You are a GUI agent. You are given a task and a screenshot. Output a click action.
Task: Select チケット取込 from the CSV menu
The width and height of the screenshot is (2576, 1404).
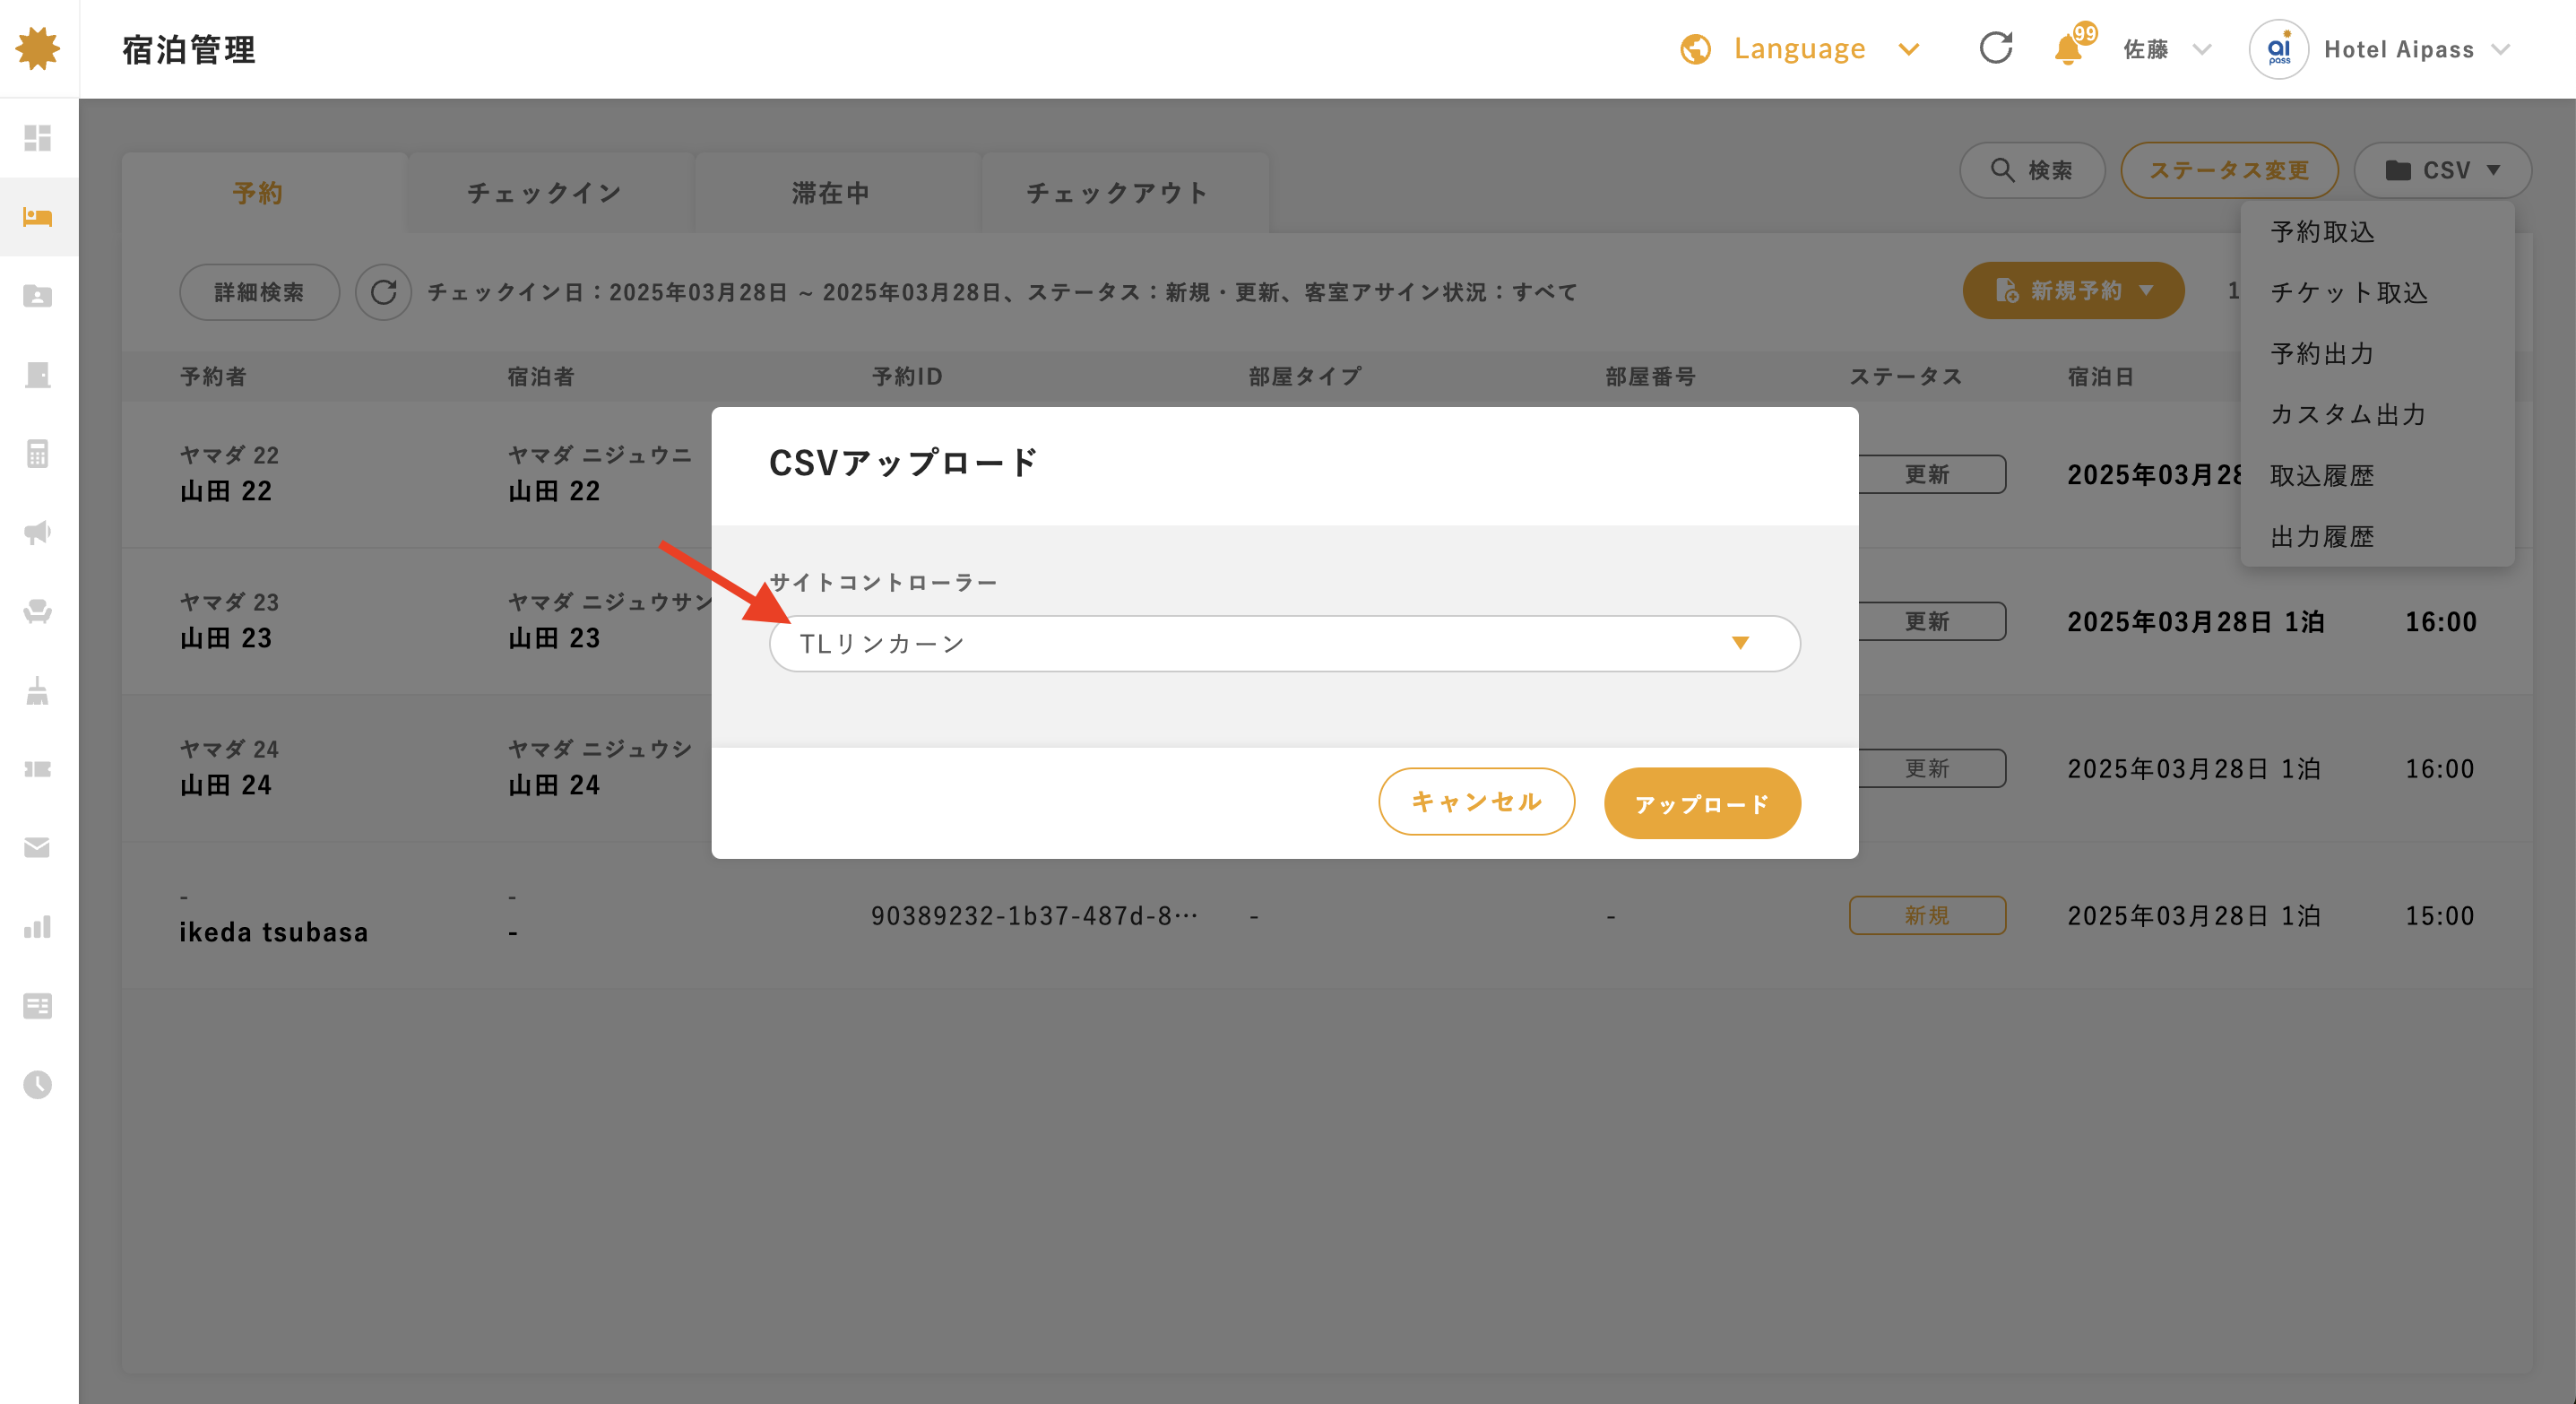2377,293
